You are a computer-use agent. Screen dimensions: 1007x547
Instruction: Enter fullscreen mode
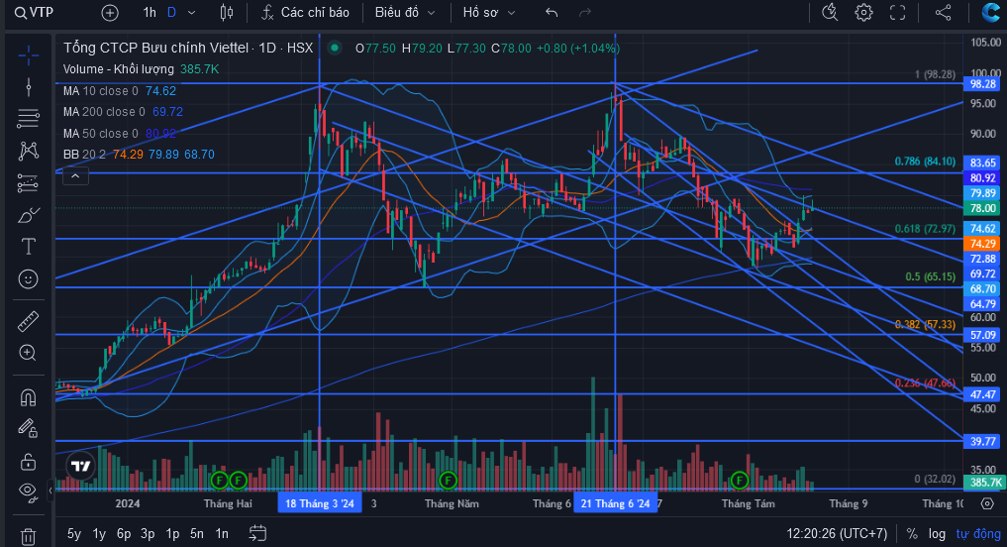[x=897, y=12]
